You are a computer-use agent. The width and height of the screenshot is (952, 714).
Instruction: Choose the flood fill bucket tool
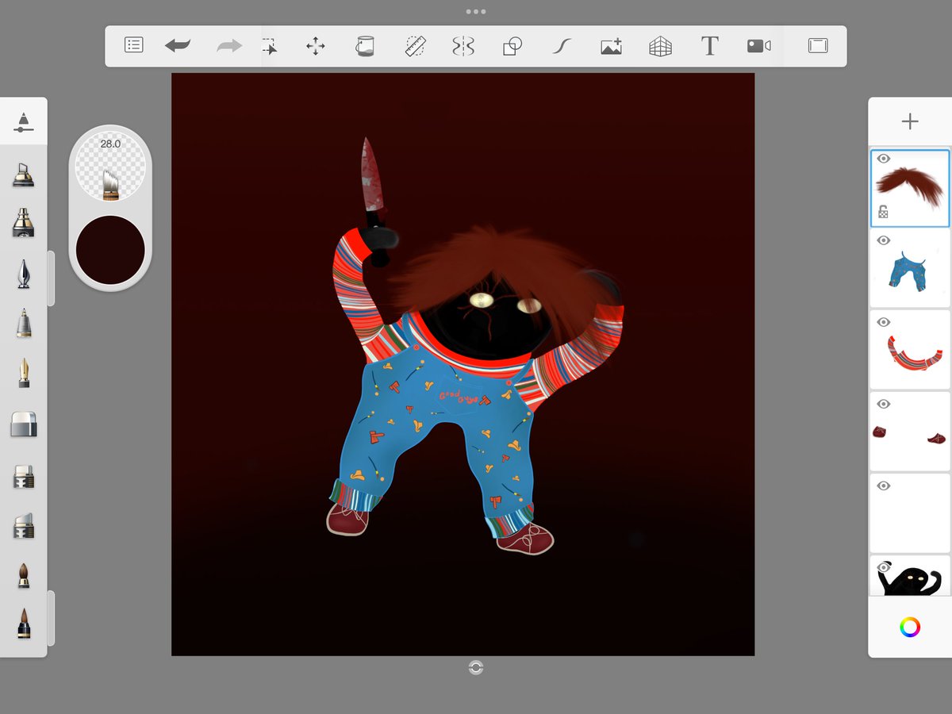[x=364, y=46]
